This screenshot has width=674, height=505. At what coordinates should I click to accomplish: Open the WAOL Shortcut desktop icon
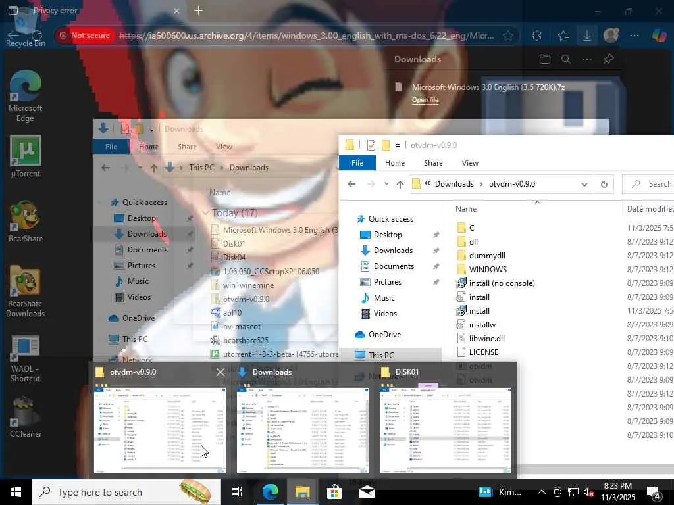[x=25, y=359]
